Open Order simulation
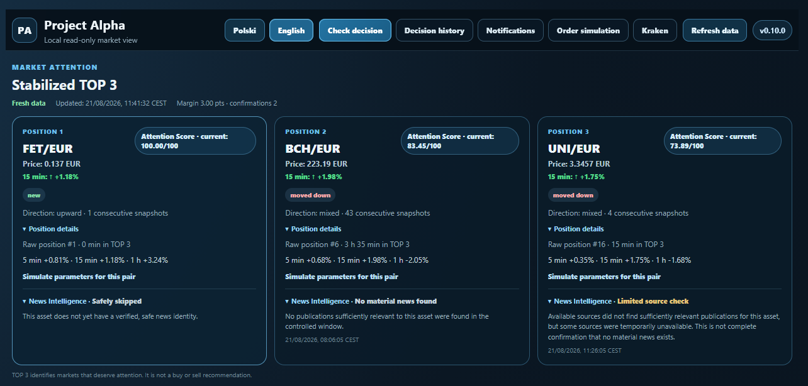The width and height of the screenshot is (808, 386). [x=588, y=30]
